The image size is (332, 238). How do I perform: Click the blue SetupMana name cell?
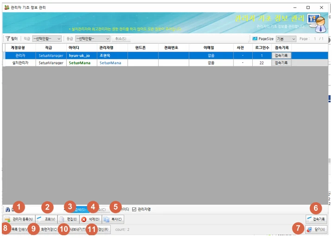coord(112,63)
